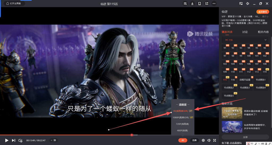This screenshot has height=145, width=272.
Task: Click the 桌面壁纸 button
Action: click(262, 12)
